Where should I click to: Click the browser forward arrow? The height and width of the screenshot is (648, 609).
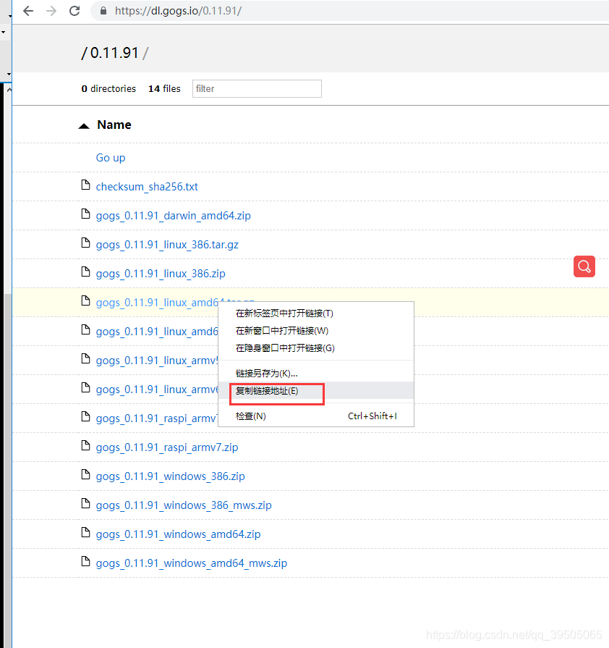click(x=51, y=11)
